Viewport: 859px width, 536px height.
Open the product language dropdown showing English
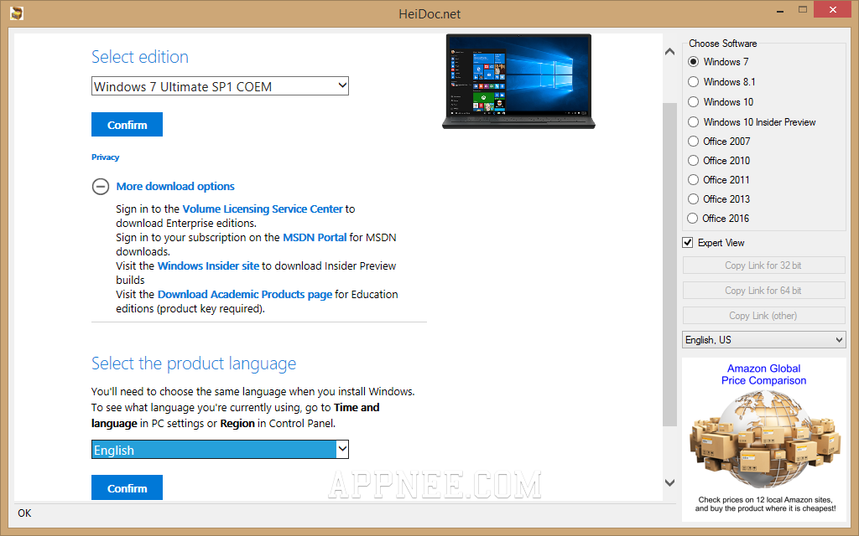(x=220, y=450)
